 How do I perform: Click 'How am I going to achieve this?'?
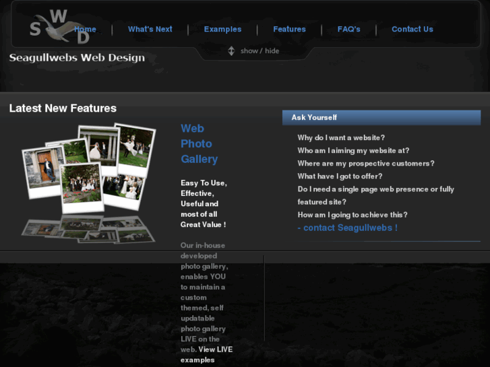[353, 215]
